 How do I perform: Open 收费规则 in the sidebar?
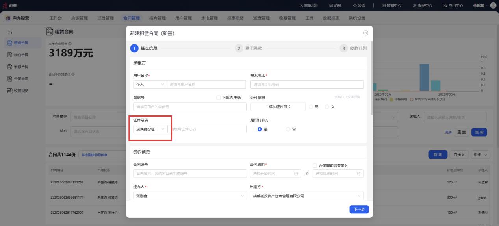pyautogui.click(x=19, y=91)
